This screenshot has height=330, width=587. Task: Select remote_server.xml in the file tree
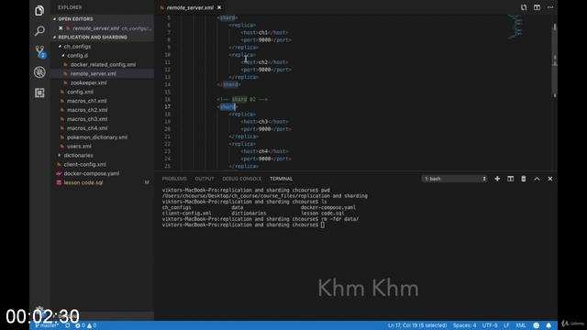point(94,73)
